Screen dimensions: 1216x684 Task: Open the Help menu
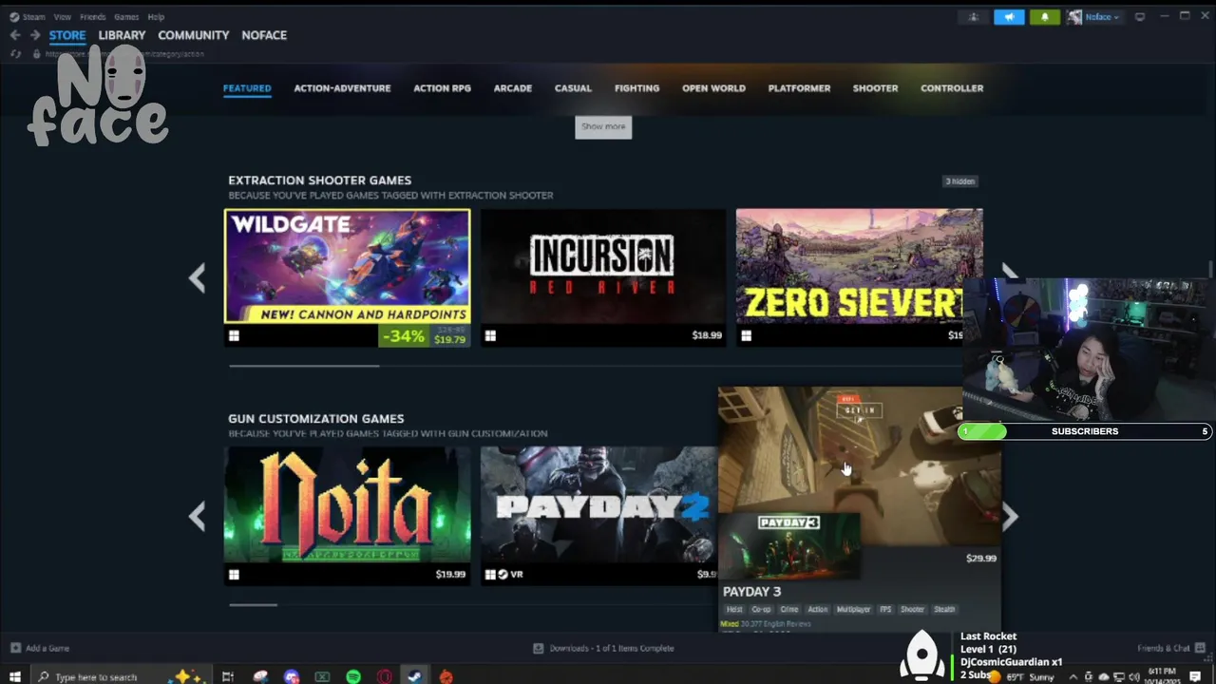(x=156, y=16)
